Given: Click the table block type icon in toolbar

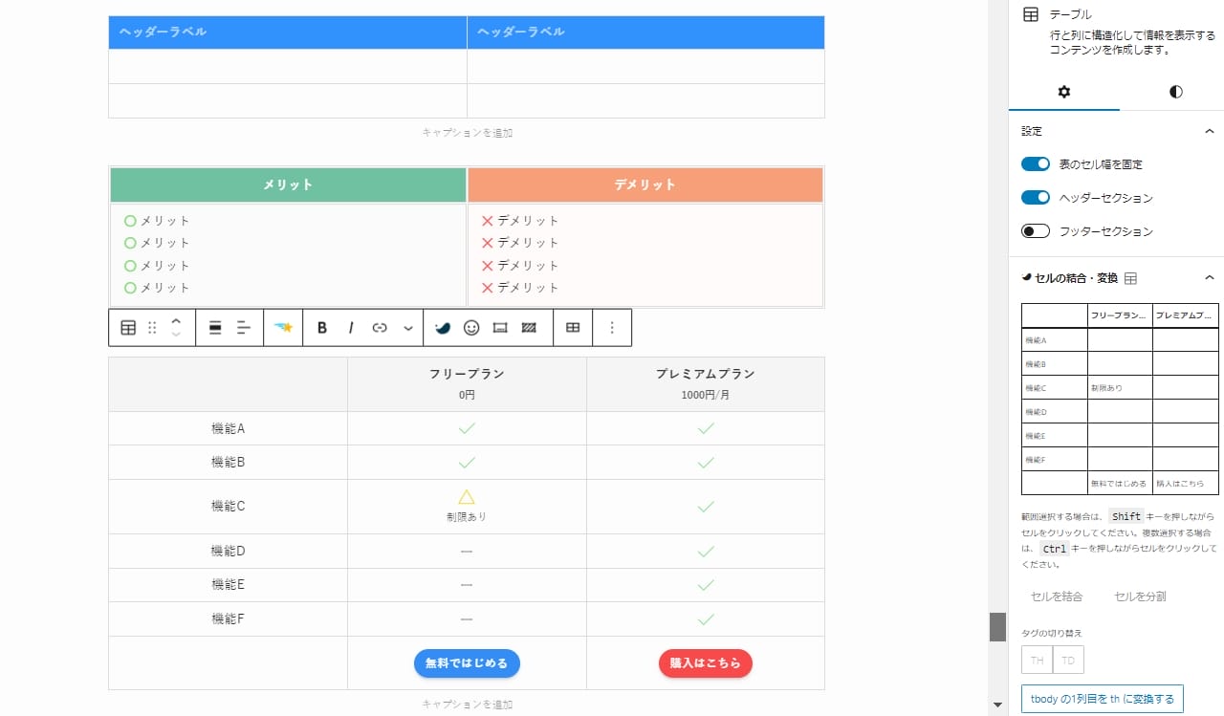Looking at the screenshot, I should (128, 328).
